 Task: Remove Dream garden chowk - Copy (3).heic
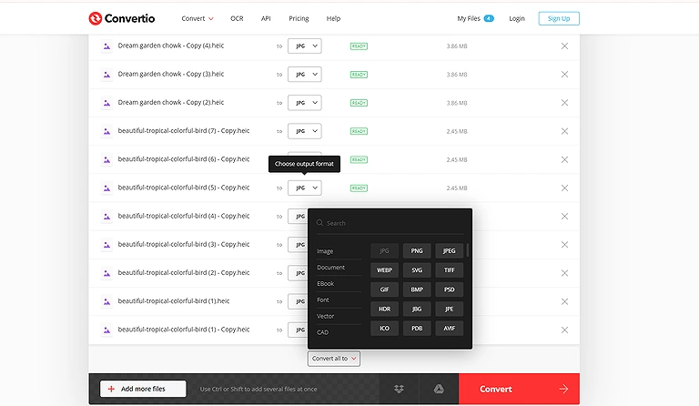(564, 75)
